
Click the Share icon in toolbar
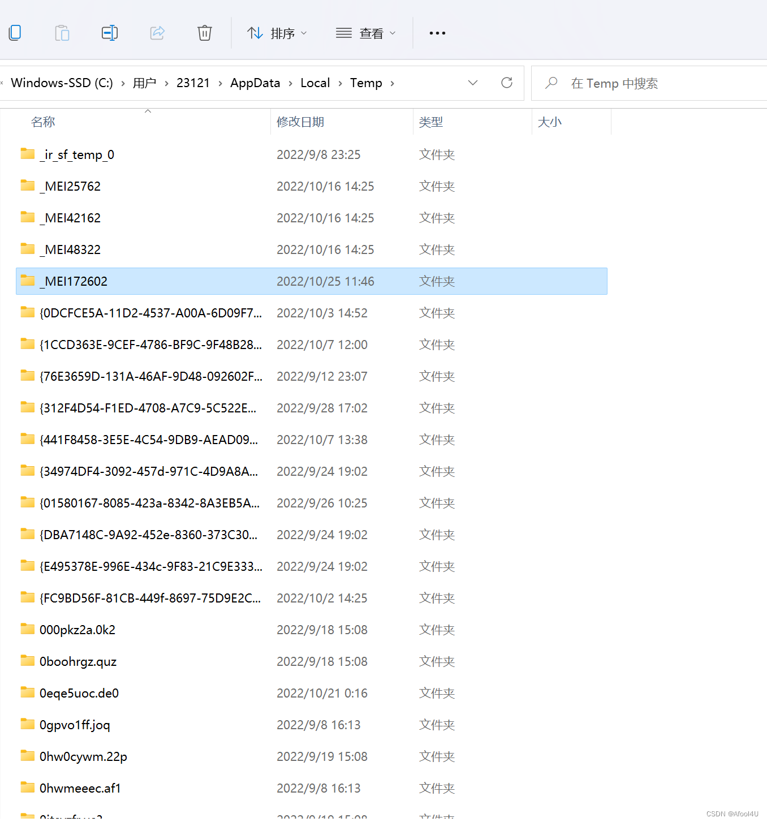157,33
